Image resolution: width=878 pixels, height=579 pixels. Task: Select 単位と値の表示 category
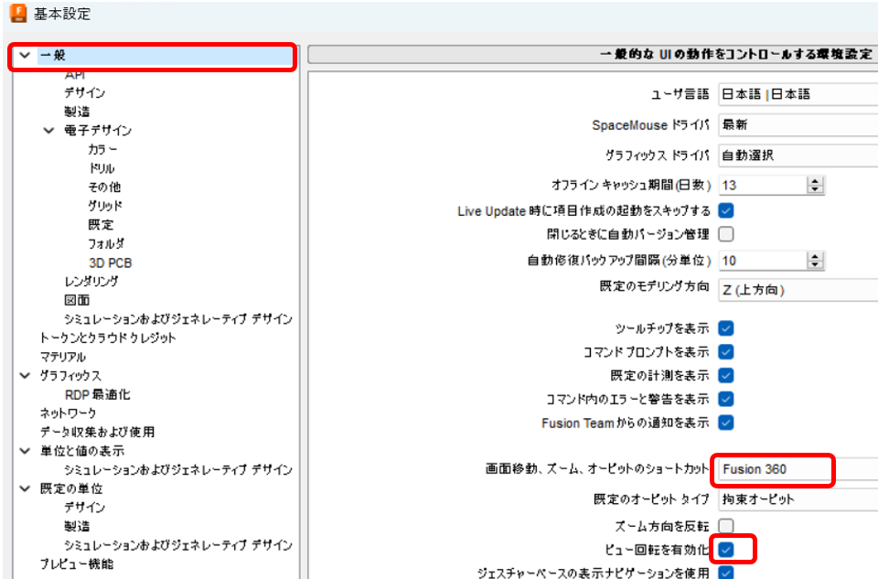click(82, 451)
